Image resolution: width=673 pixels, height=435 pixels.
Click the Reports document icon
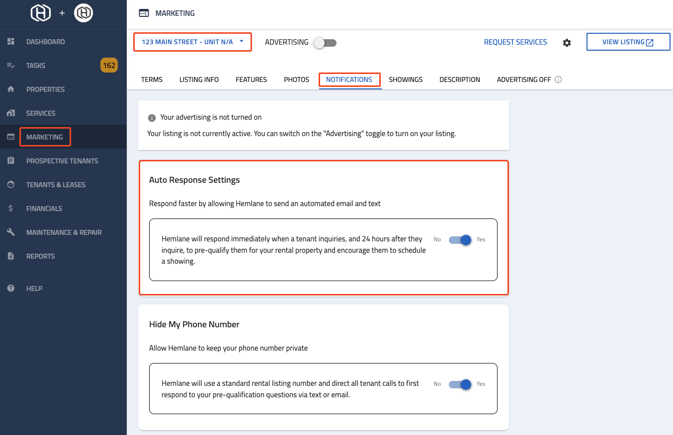pyautogui.click(x=11, y=256)
